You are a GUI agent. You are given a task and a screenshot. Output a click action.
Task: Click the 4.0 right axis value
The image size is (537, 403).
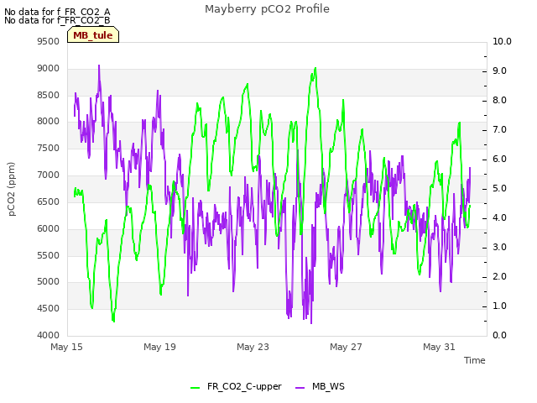tap(499, 218)
